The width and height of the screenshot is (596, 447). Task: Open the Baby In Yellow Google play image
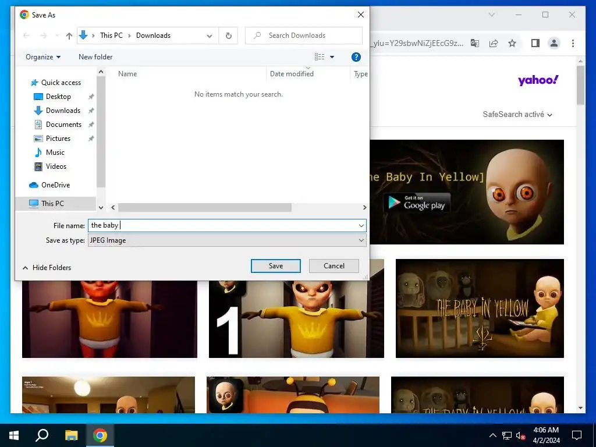[466, 192]
